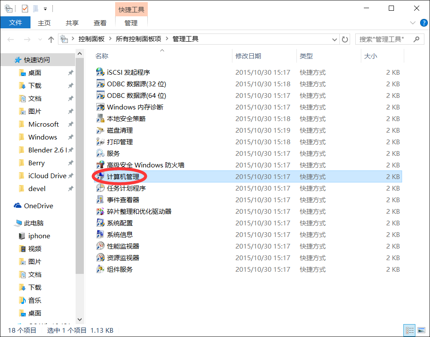
Task: Select the 服务 services gear icon
Action: [x=100, y=154]
